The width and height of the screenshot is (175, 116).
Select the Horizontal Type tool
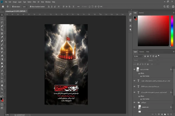click(2, 74)
